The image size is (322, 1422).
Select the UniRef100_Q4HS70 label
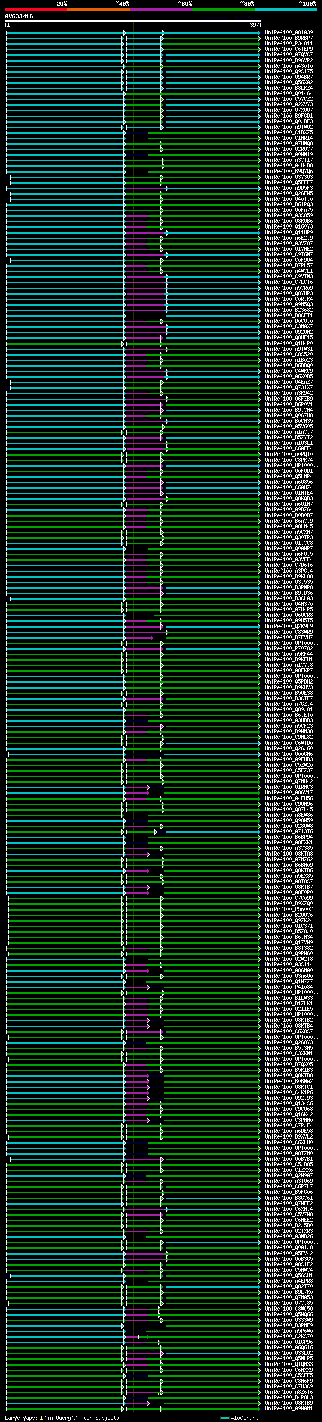click(289, 604)
